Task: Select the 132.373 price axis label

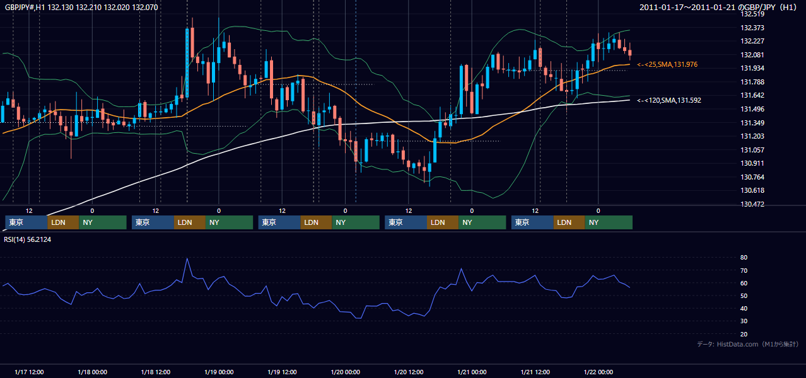Action: tap(752, 28)
